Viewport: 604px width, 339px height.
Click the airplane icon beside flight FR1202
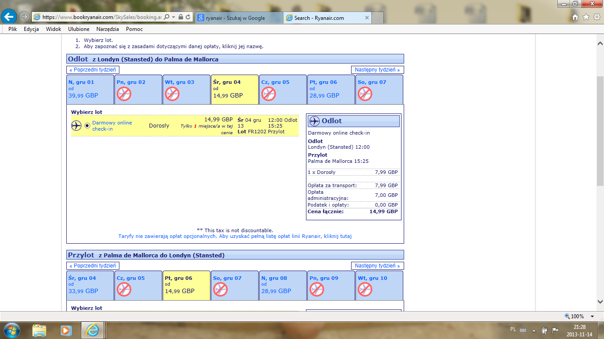[76, 126]
